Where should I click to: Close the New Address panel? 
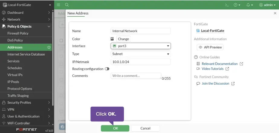[275, 13]
